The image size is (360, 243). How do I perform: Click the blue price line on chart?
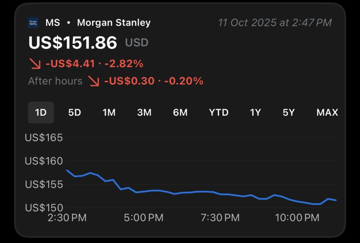click(x=186, y=192)
